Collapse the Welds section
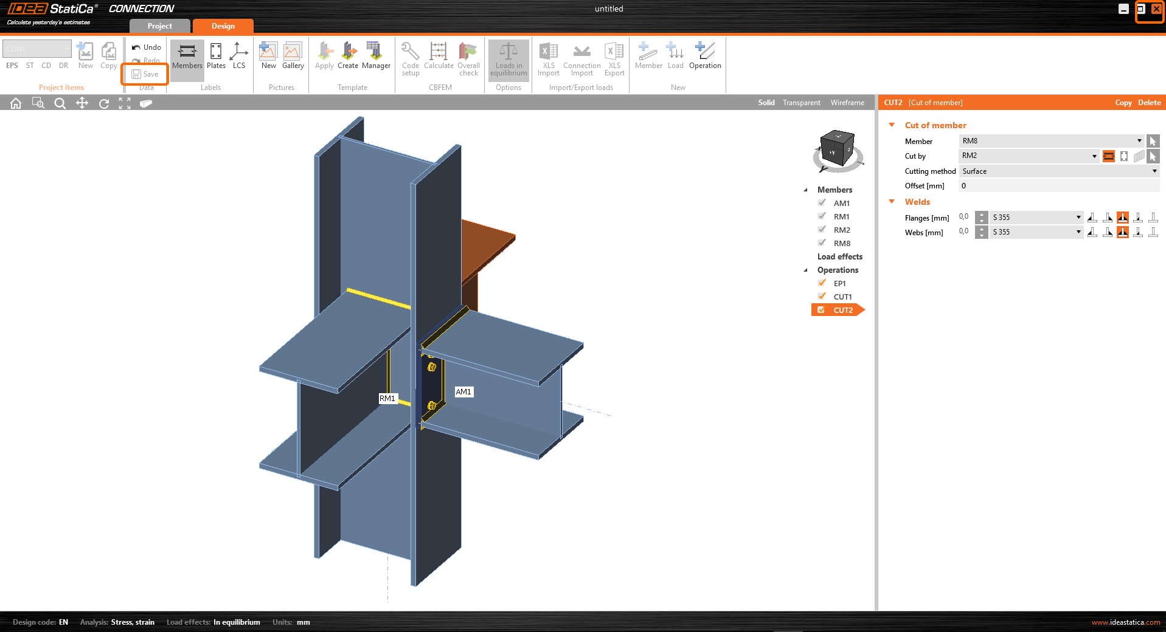Screen dimensions: 1166x632 pyautogui.click(x=892, y=202)
